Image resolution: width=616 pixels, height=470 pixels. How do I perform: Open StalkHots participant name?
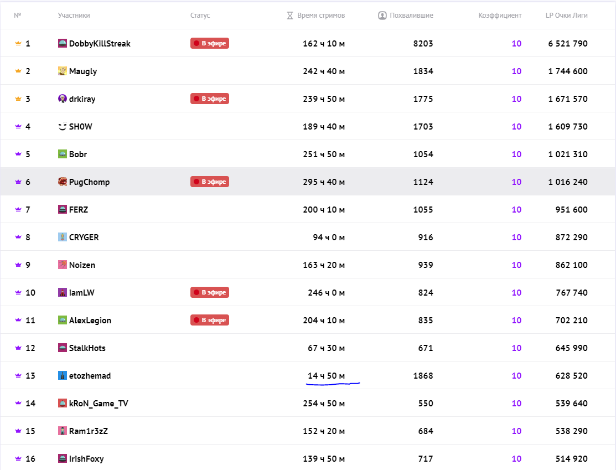[87, 348]
